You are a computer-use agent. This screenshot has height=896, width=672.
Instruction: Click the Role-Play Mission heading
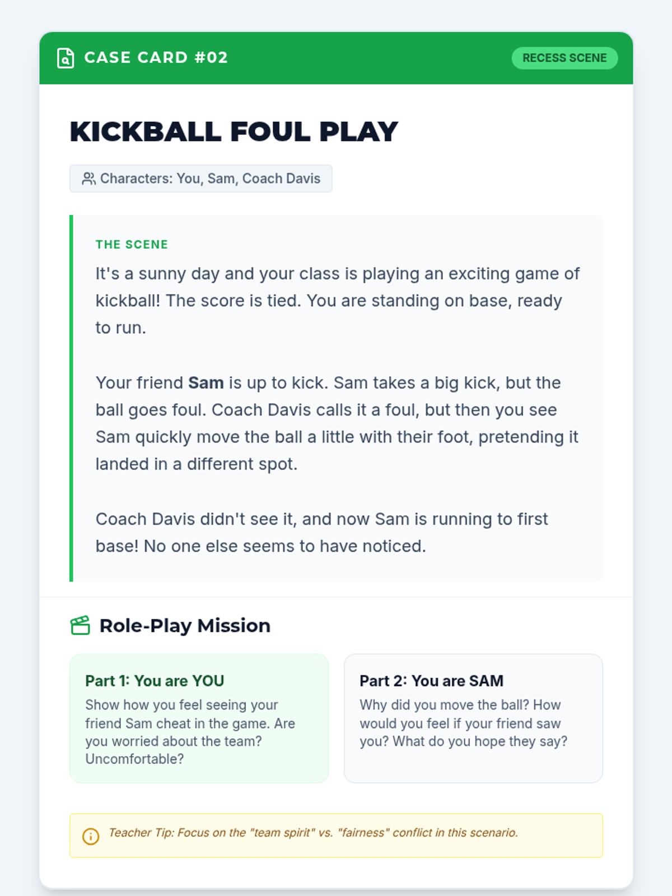(x=185, y=626)
